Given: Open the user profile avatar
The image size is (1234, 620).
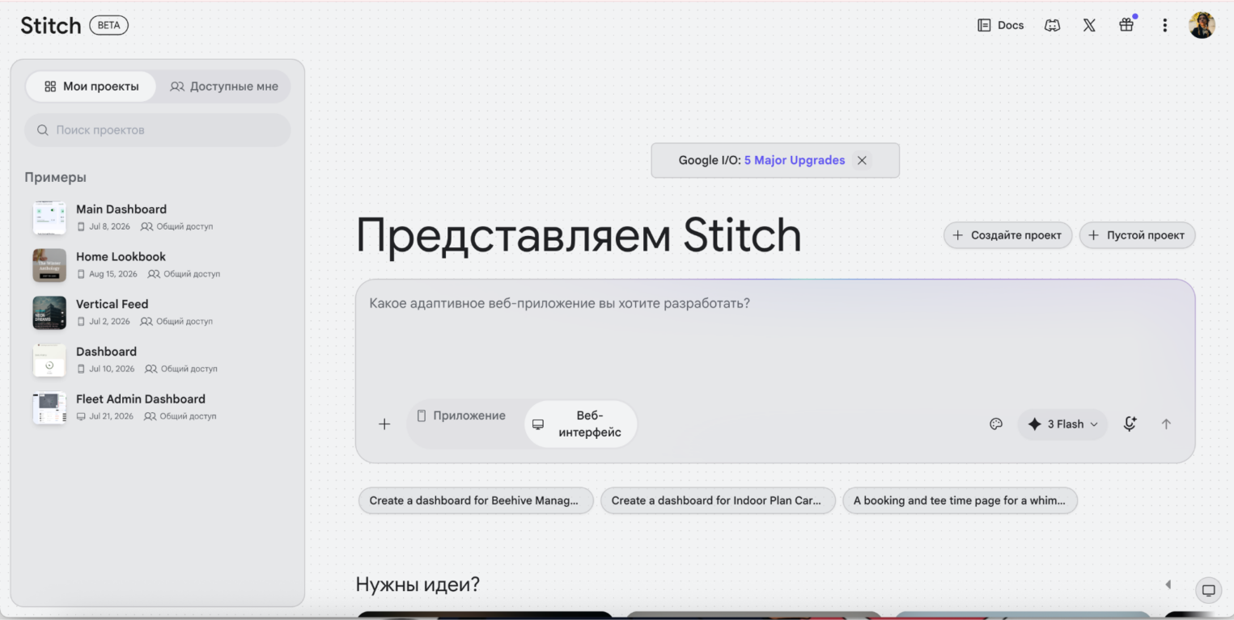Looking at the screenshot, I should point(1202,25).
